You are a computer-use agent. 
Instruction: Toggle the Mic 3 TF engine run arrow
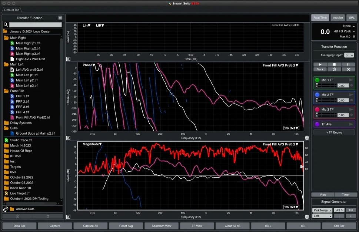[351, 110]
